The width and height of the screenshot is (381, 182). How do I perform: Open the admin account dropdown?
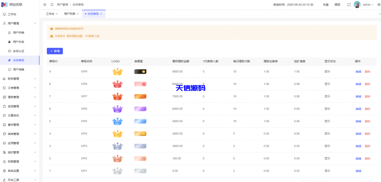[368, 5]
